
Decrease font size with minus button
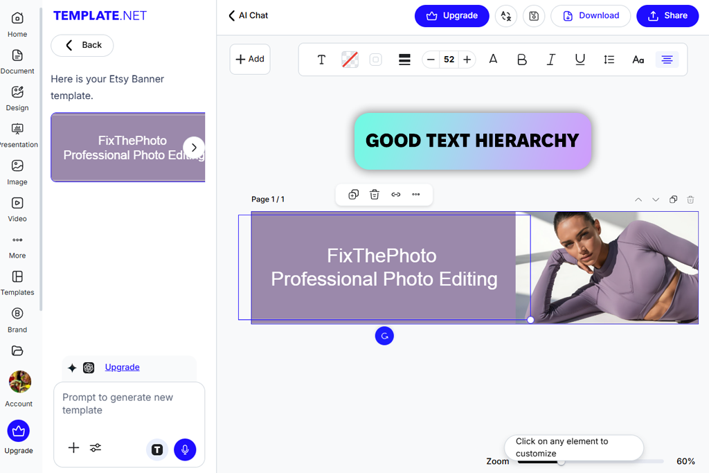pyautogui.click(x=431, y=60)
